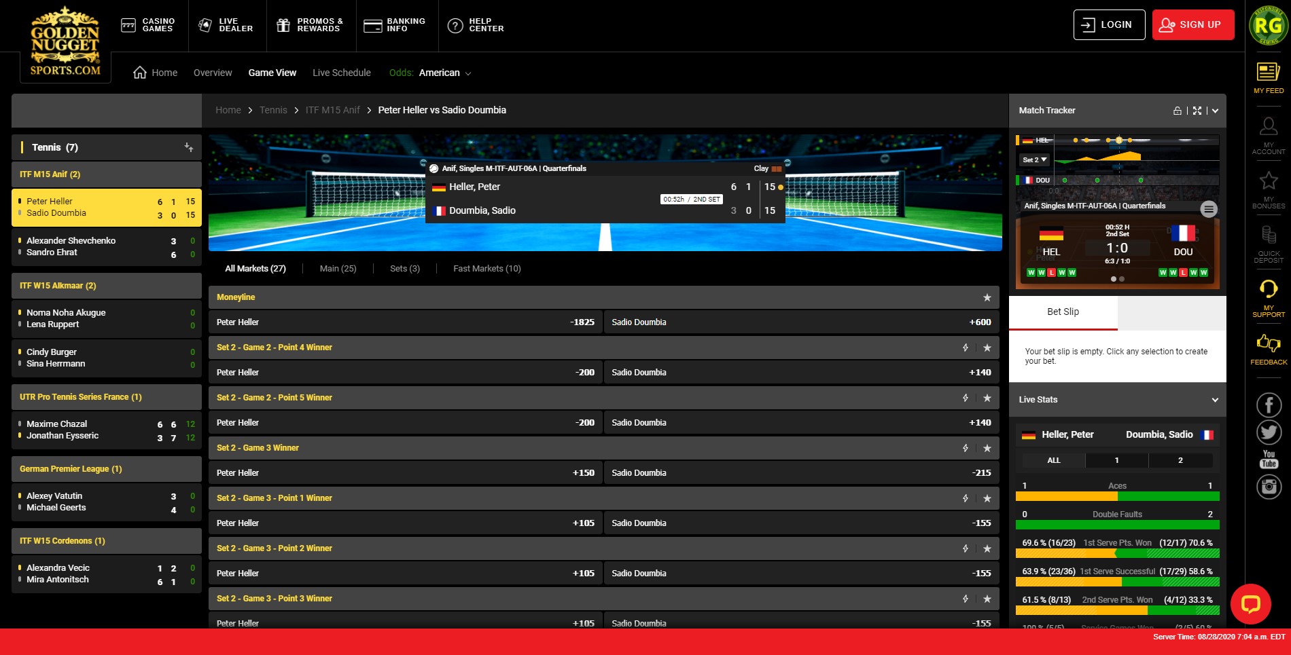Favorite the Moneyline market star
The image size is (1291, 655).
(987, 297)
